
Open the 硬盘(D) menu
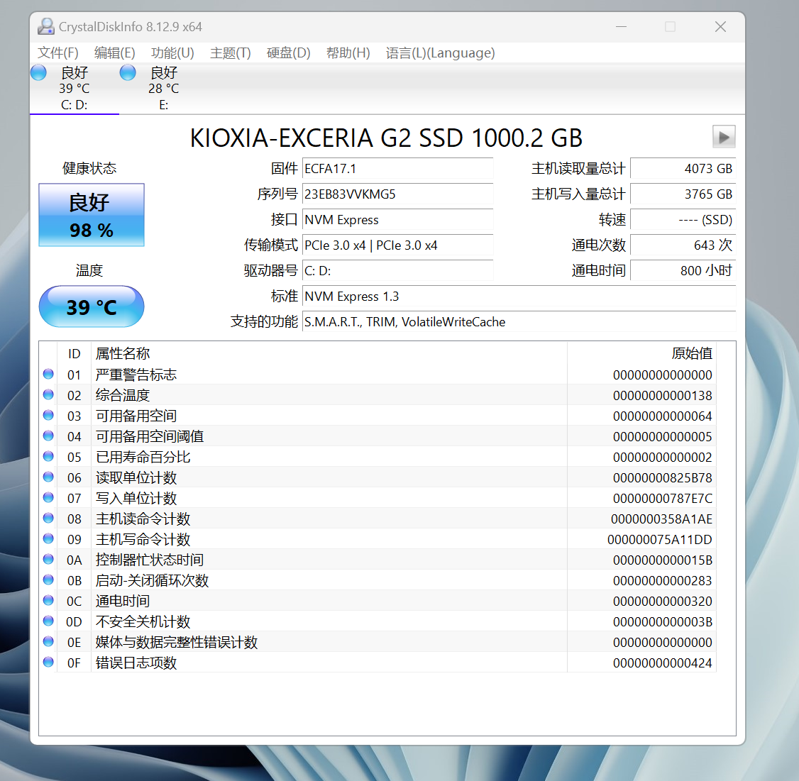[x=288, y=53]
